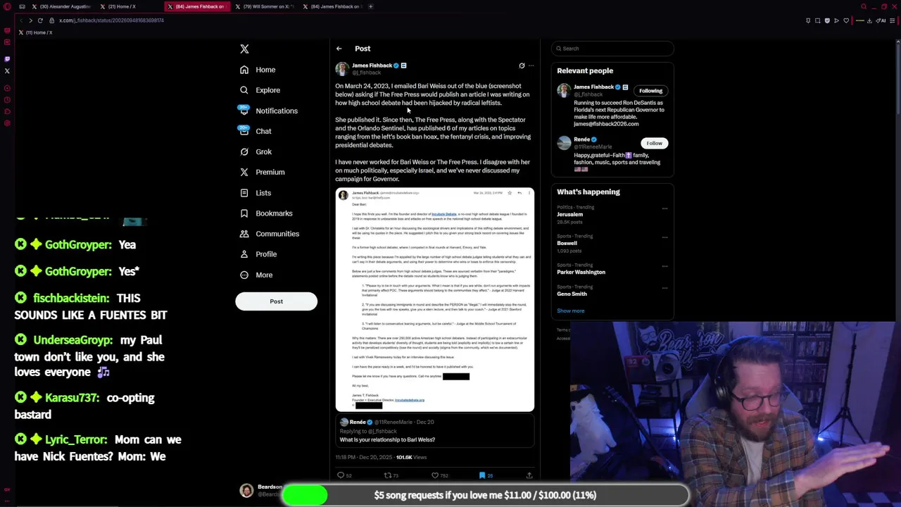Switch to the (21) Home / X tab
901x507 pixels.
pyautogui.click(x=130, y=6)
